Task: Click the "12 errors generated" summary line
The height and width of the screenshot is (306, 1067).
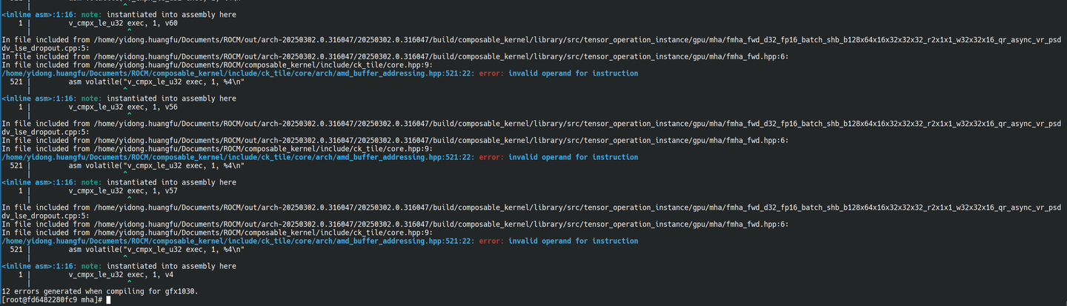Action: point(100,291)
